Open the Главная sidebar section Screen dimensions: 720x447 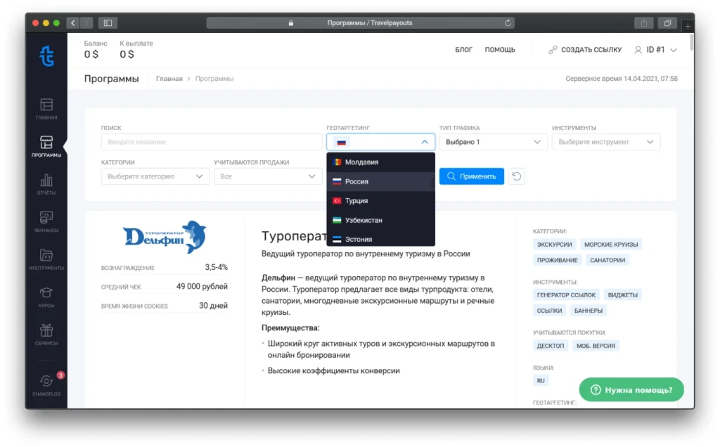pos(46,109)
